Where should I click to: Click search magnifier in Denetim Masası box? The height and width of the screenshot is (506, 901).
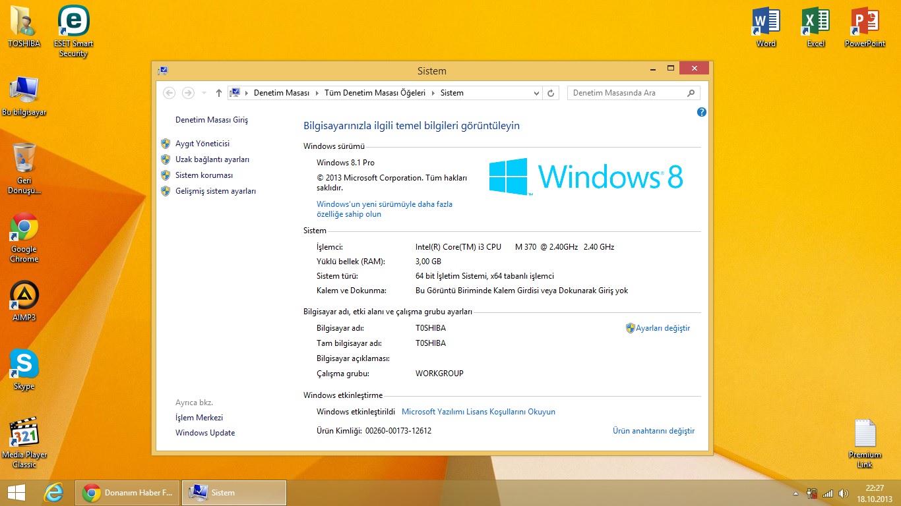691,93
